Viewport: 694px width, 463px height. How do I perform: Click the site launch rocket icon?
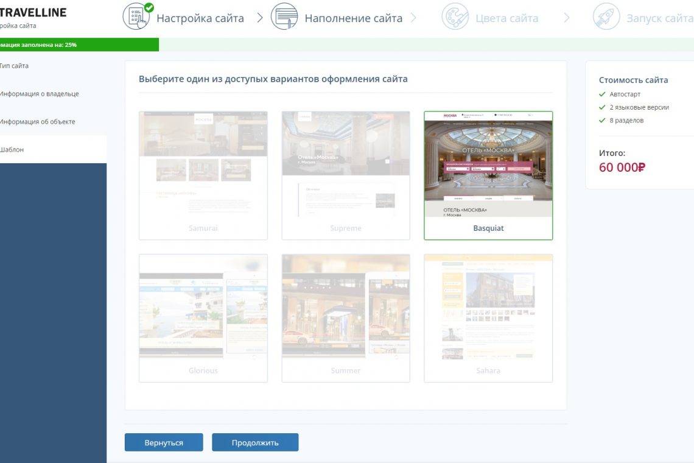(x=606, y=16)
